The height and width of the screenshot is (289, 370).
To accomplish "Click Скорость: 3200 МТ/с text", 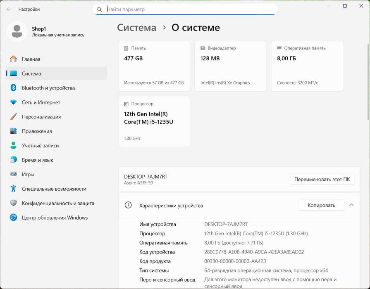I will pyautogui.click(x=298, y=83).
